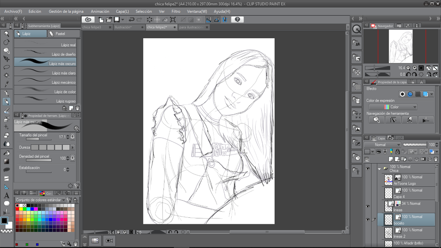This screenshot has width=441, height=248.
Task: Open the Quick Access Q icon
Action: [x=357, y=29]
